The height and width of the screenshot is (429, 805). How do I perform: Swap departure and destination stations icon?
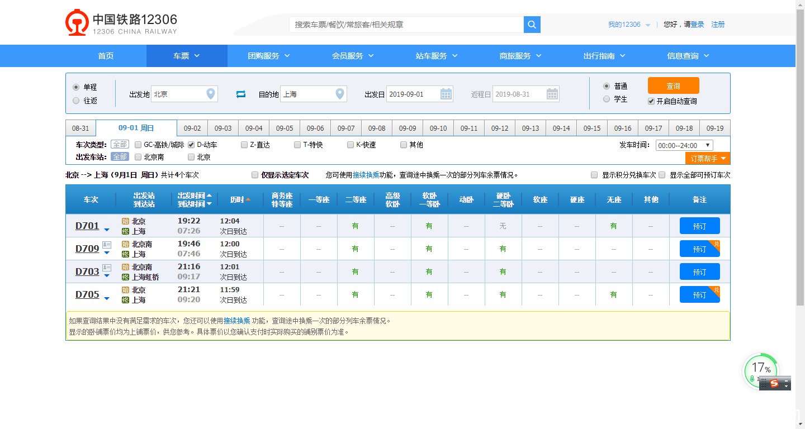pyautogui.click(x=241, y=94)
